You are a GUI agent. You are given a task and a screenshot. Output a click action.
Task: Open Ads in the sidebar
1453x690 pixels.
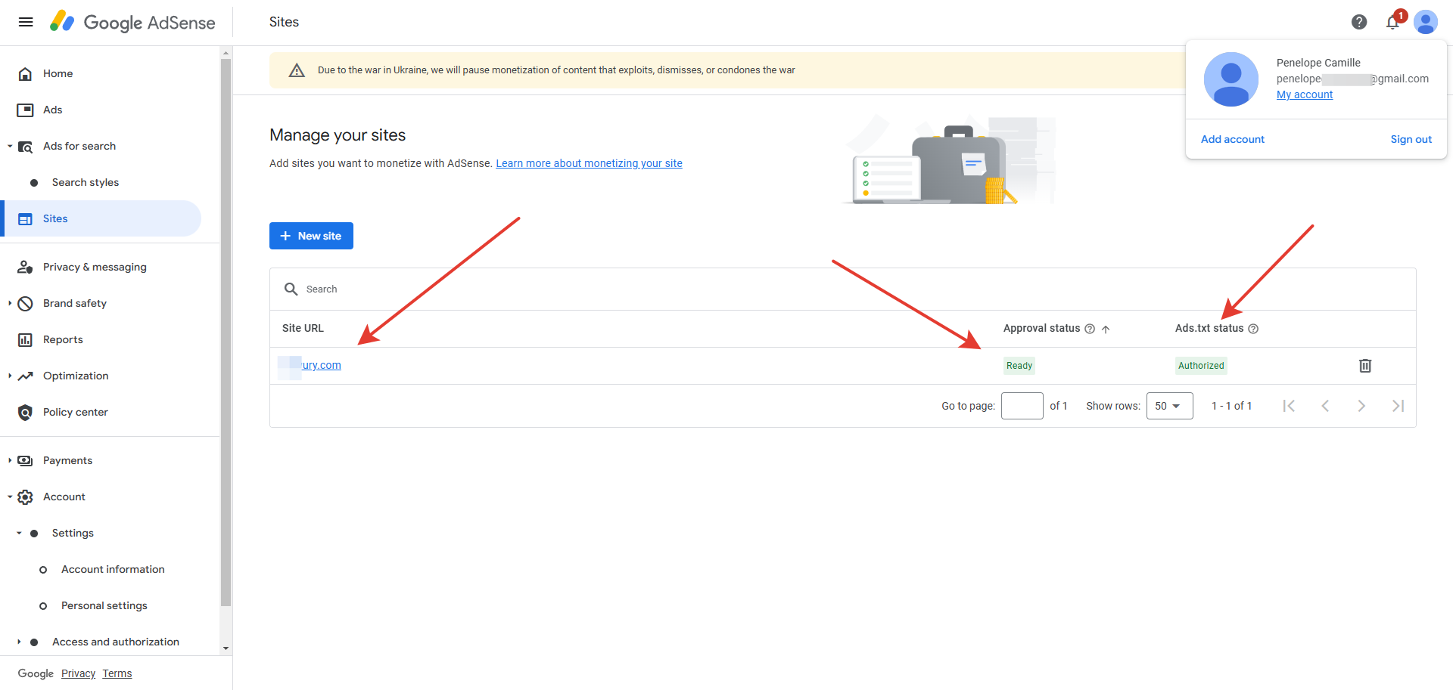53,110
